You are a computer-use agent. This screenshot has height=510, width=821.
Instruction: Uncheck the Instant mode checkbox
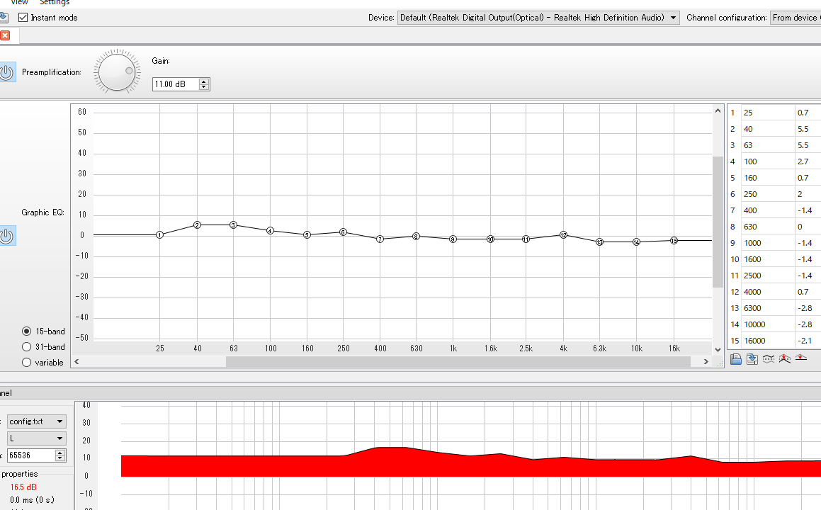coord(23,17)
